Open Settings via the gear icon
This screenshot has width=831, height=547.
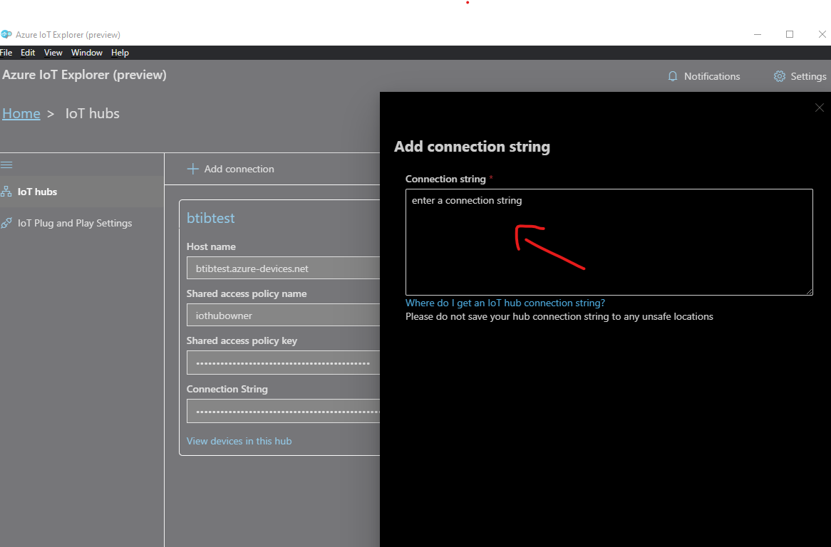(x=780, y=76)
